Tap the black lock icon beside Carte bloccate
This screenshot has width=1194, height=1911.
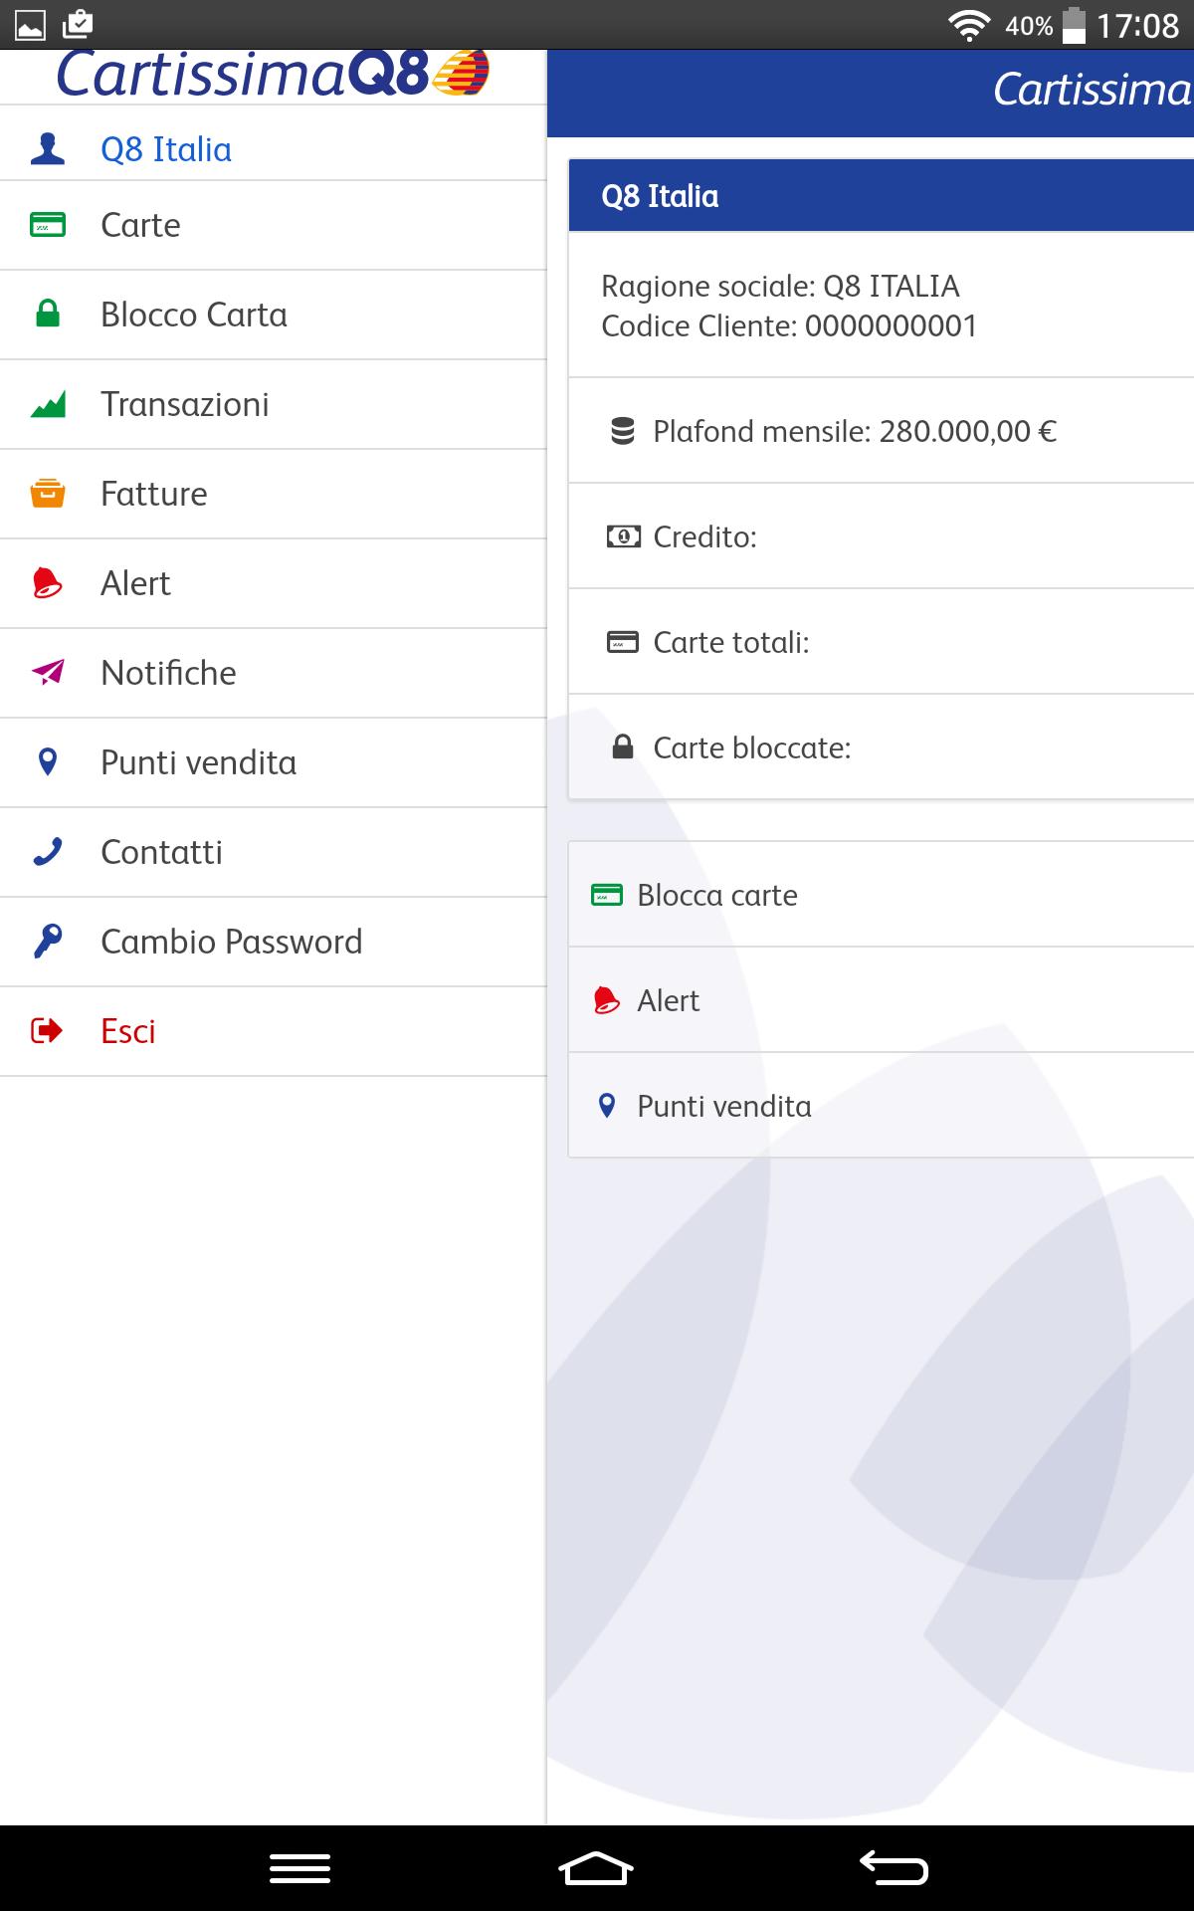623,747
